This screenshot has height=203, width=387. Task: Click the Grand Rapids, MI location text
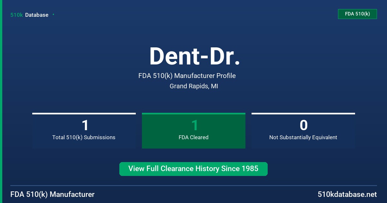click(194, 86)
